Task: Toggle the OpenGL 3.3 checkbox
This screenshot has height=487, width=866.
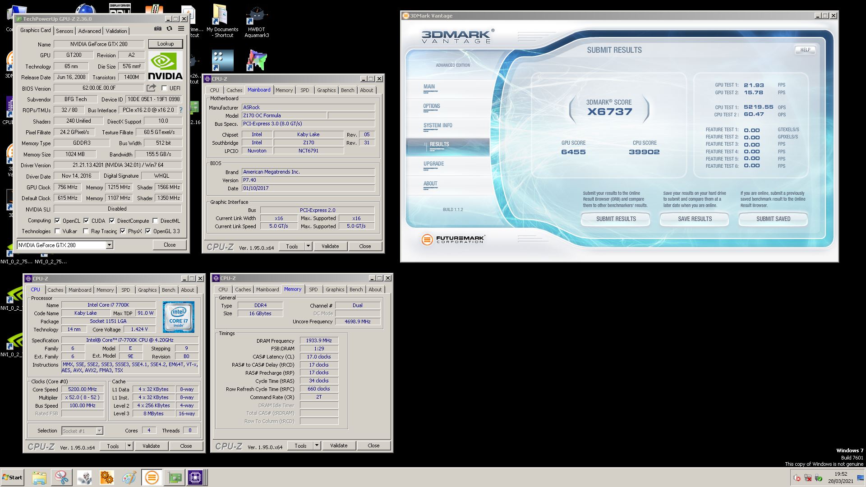Action: tap(148, 231)
